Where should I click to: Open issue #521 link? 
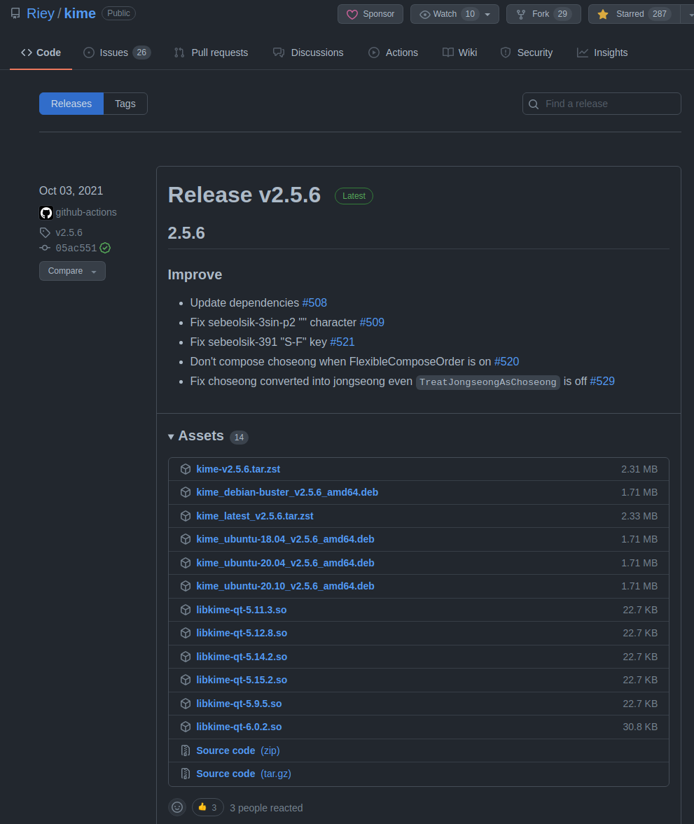click(342, 342)
